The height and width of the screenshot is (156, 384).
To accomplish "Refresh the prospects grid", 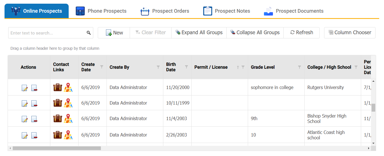I will click(x=301, y=33).
